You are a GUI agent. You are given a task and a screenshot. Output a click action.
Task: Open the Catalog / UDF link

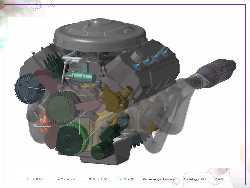[x=195, y=179]
